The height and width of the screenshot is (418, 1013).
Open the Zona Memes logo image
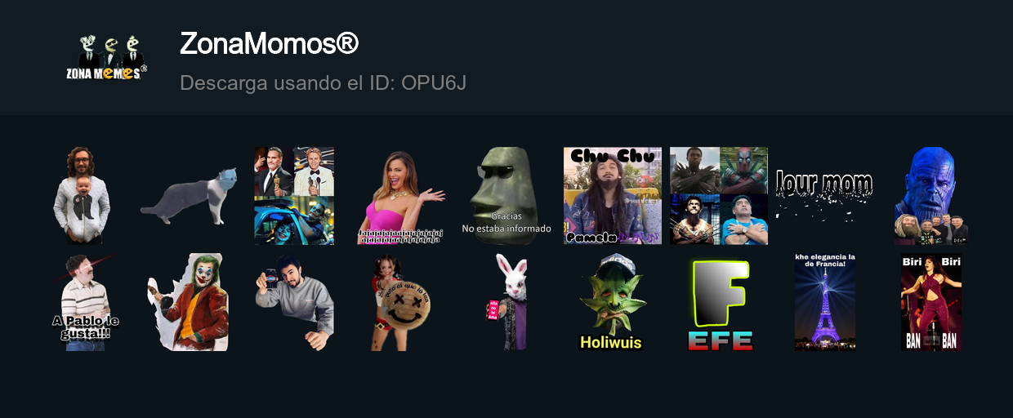pos(106,58)
